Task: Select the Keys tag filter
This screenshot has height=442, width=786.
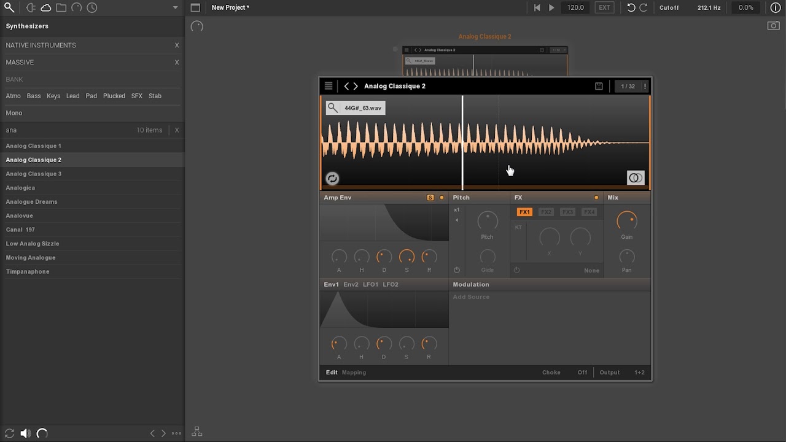Action: pos(53,96)
